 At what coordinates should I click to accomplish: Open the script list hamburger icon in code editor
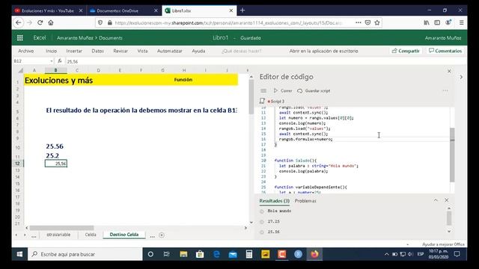(263, 90)
